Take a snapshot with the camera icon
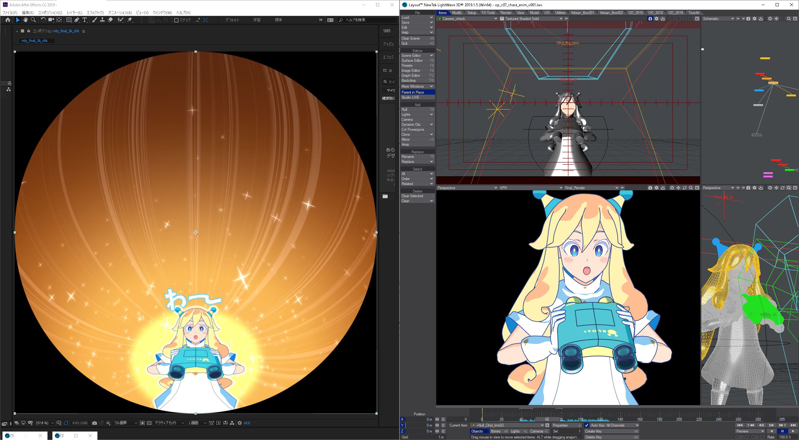Screen dimensions: 799x440 pos(95,423)
